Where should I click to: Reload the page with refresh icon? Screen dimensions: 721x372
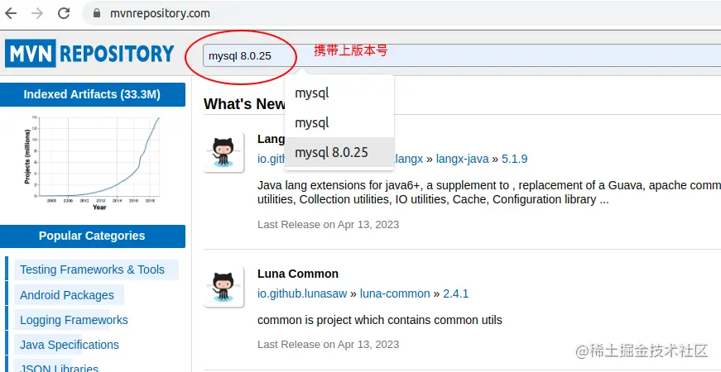pyautogui.click(x=64, y=13)
